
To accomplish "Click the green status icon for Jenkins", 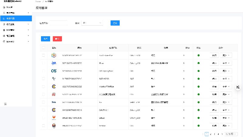I will pyautogui.click(x=199, y=126).
